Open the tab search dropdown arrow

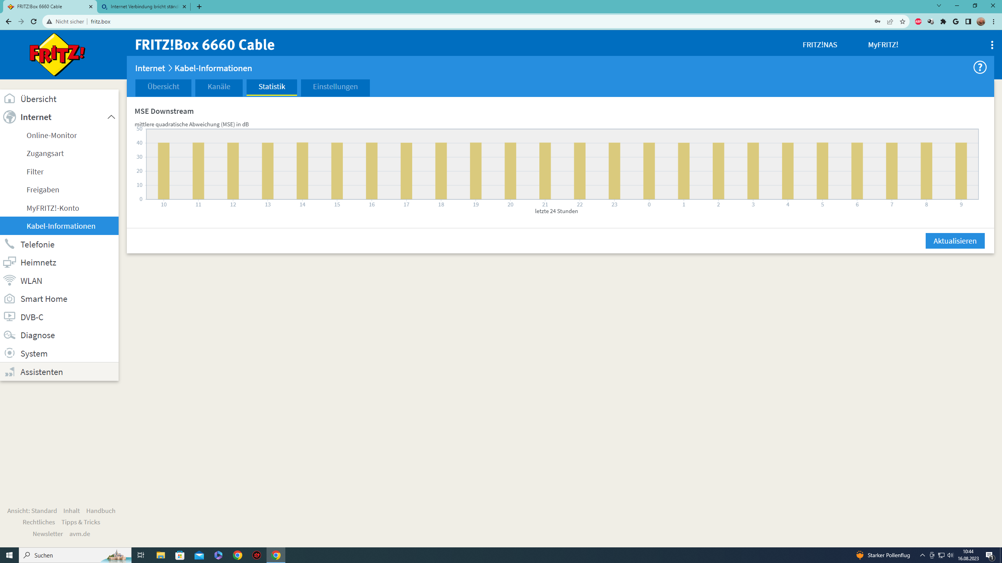(x=939, y=6)
